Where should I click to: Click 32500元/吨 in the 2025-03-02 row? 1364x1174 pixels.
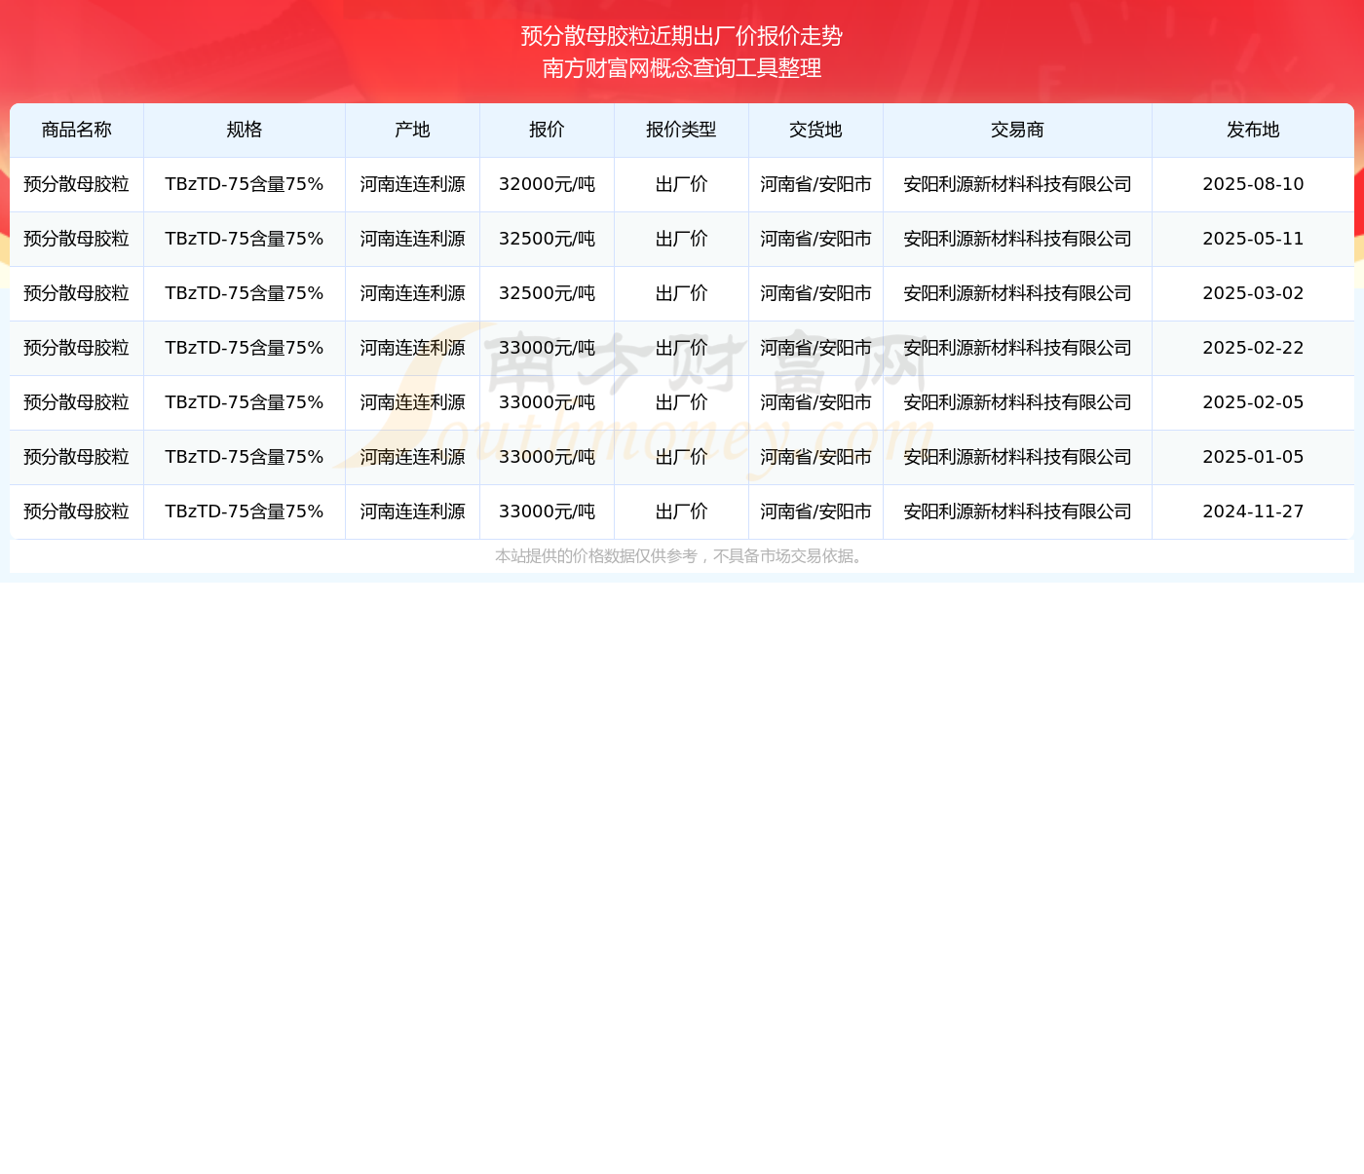[x=547, y=293]
